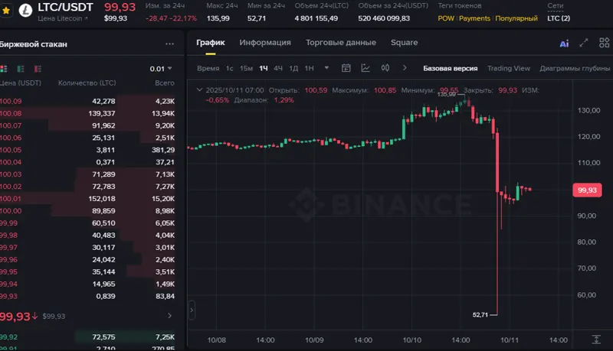613x351 pixels.
Task: Open the Торговые данные tab
Action: tap(340, 43)
